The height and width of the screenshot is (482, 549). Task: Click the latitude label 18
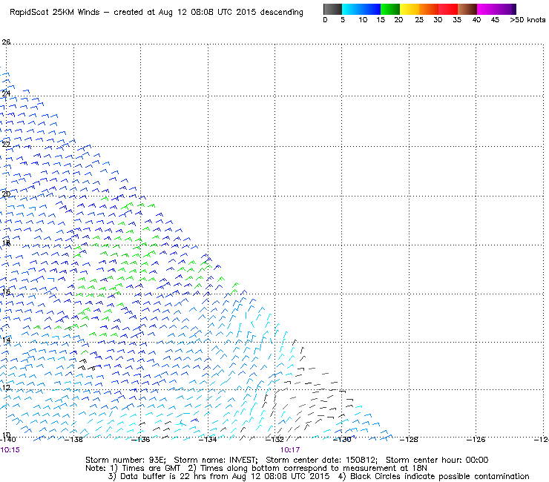click(6, 243)
